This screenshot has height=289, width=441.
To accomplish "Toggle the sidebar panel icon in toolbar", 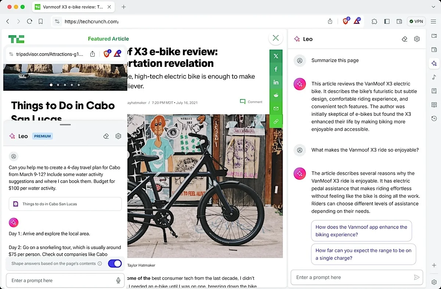I will pyautogui.click(x=387, y=21).
